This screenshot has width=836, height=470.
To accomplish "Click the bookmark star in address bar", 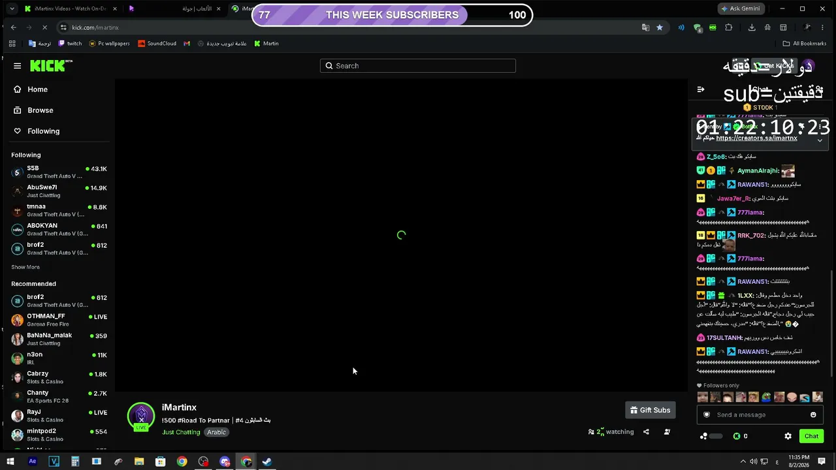I will (x=660, y=27).
